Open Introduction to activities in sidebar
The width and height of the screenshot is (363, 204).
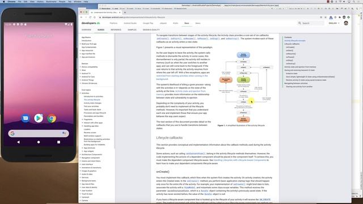pos(94,96)
